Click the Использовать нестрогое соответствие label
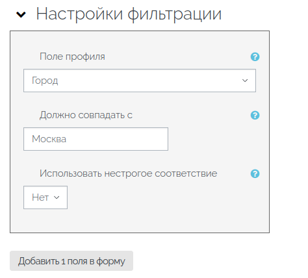 [128, 173]
